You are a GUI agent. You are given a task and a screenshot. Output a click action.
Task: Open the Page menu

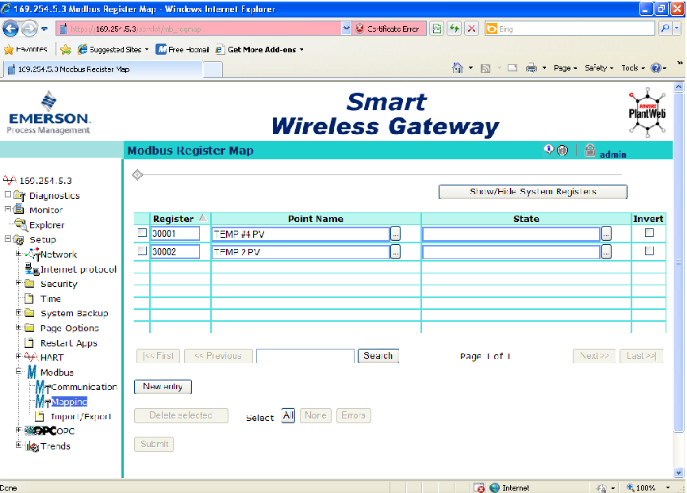(565, 68)
